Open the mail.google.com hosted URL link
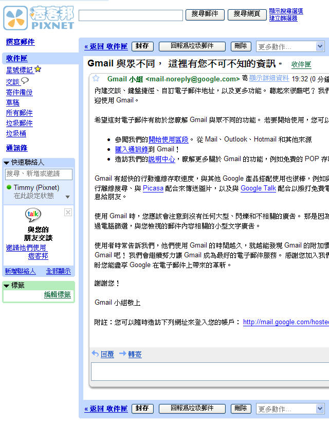 [x=286, y=322]
